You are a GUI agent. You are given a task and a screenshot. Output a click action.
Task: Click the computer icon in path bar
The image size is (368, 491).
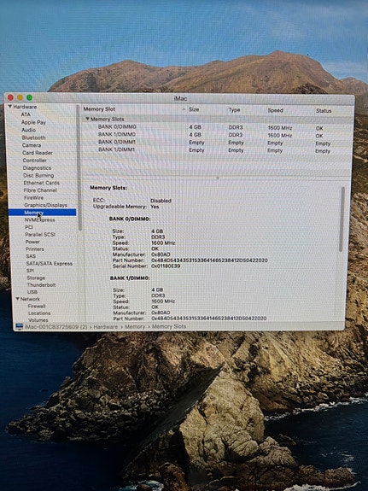(19, 326)
